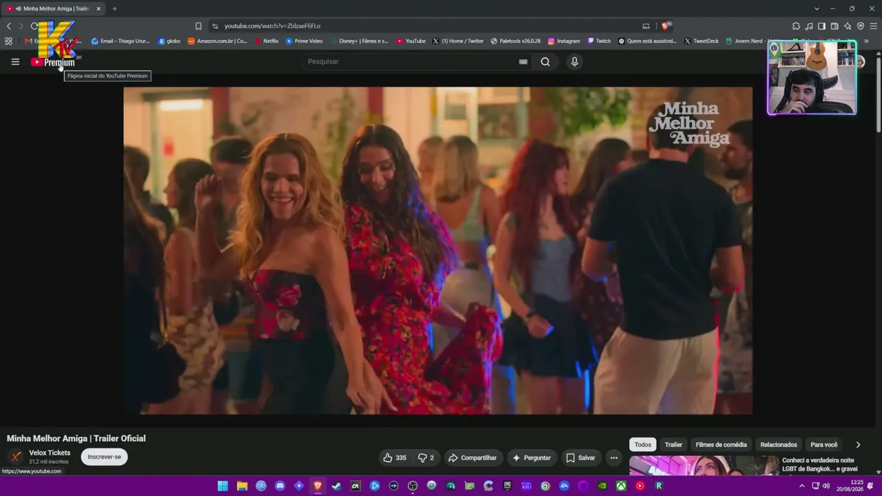Select the Trailer filter chip
Image resolution: width=882 pixels, height=496 pixels.
(673, 445)
